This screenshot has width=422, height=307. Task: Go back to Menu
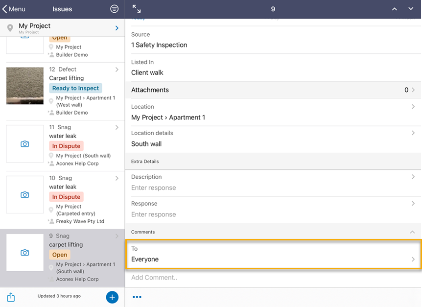(x=14, y=9)
